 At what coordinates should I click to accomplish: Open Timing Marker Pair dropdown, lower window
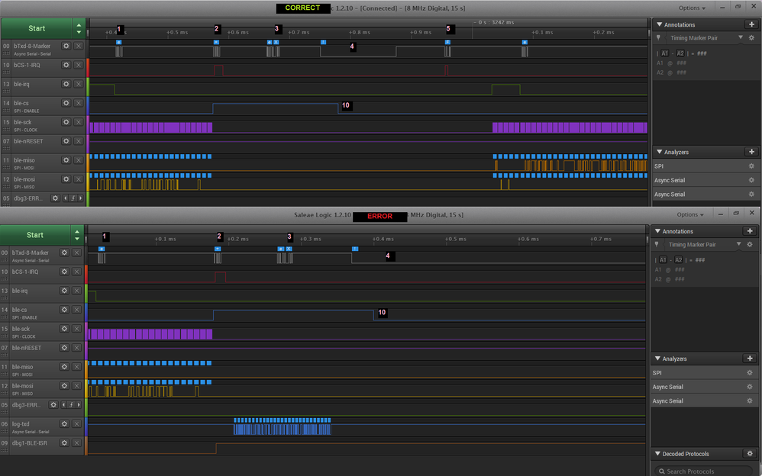point(738,244)
